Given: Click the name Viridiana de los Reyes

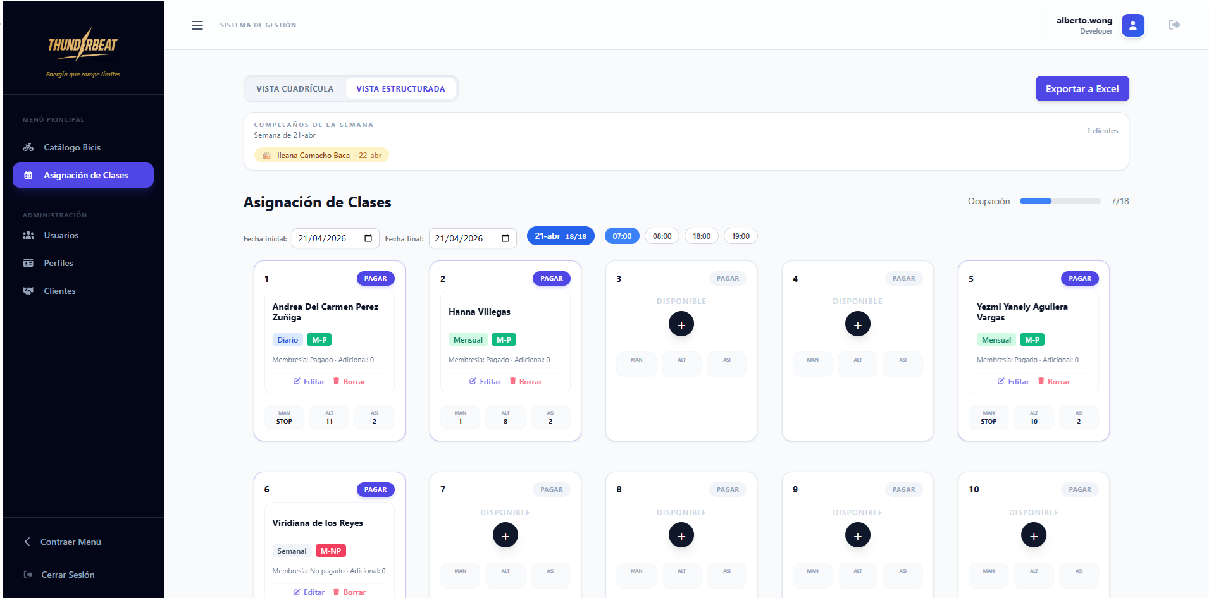Looking at the screenshot, I should point(318,523).
